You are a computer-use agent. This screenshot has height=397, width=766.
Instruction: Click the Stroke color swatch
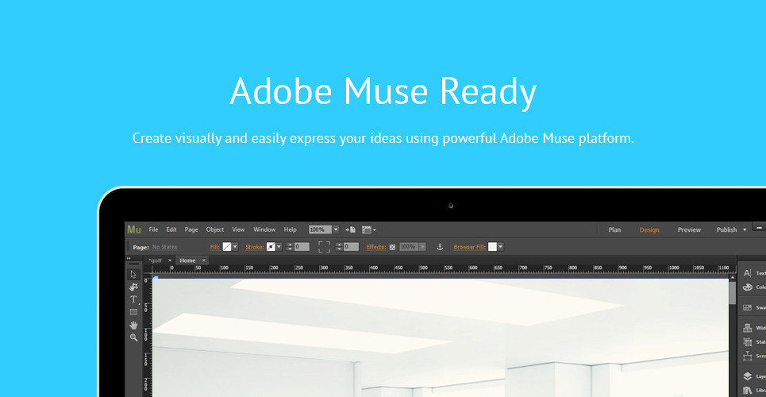pos(271,247)
